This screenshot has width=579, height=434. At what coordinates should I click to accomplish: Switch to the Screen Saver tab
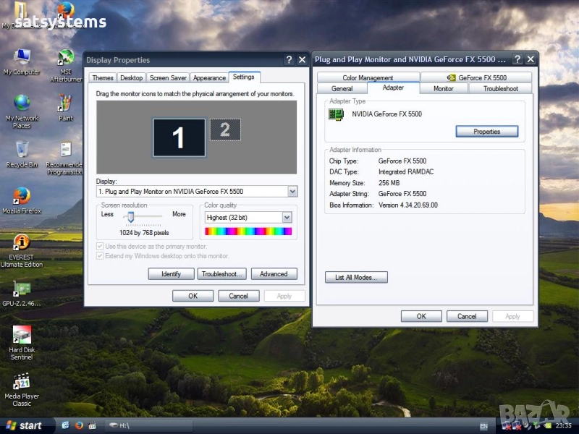(168, 78)
